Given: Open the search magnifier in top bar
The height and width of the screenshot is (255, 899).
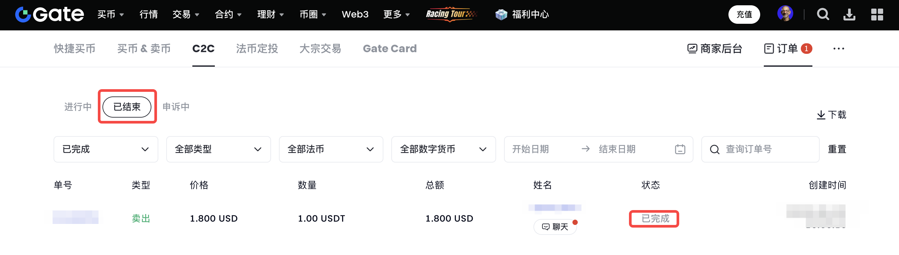Looking at the screenshot, I should click(x=823, y=14).
